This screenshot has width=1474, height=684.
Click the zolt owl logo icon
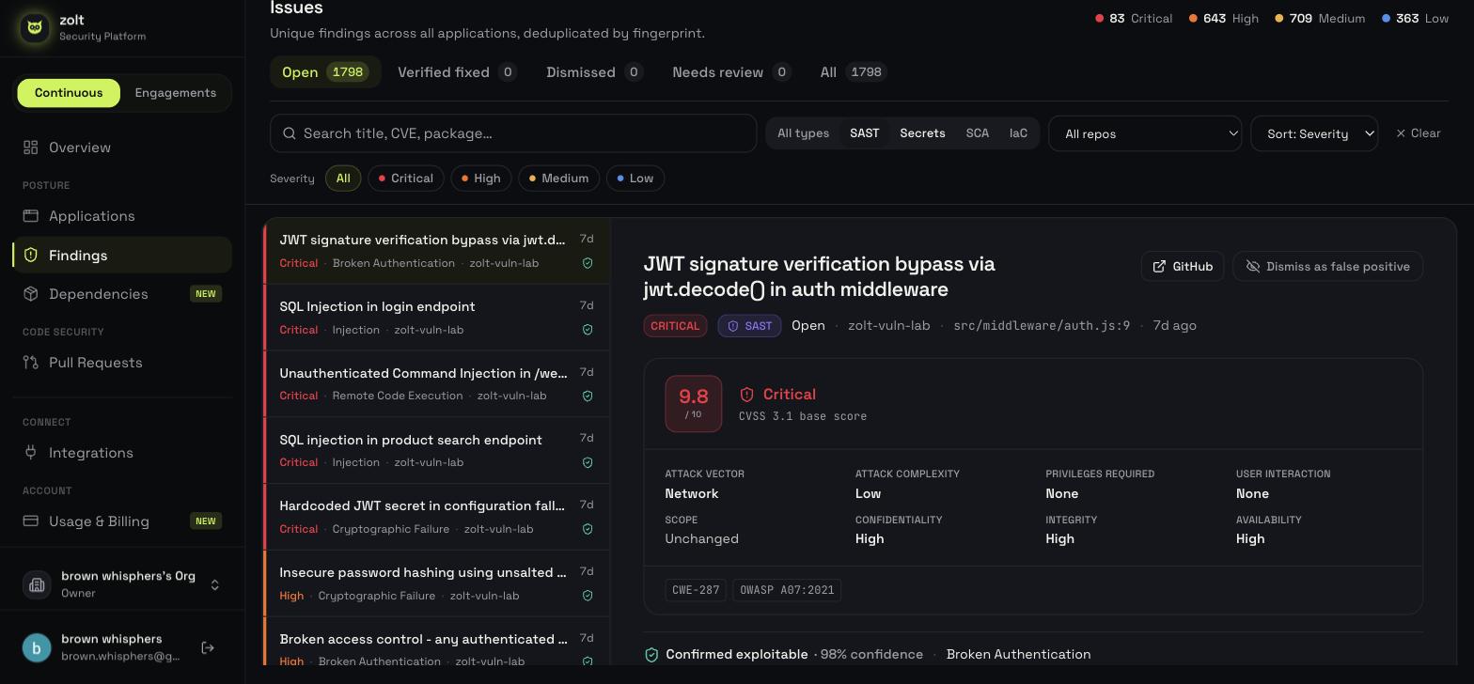[x=35, y=27]
